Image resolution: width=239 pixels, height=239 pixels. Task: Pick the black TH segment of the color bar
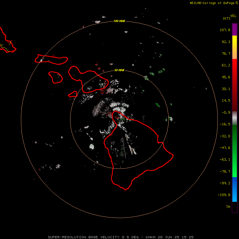234,207
